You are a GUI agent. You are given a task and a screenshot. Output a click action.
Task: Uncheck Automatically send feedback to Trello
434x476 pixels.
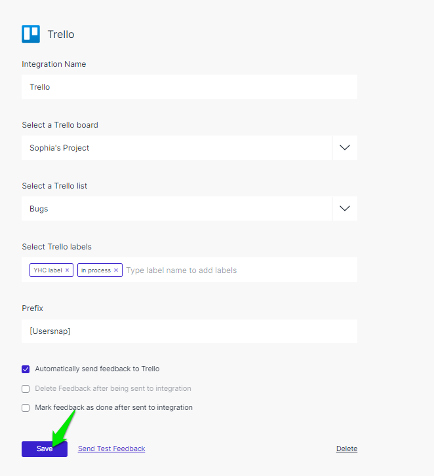click(26, 369)
